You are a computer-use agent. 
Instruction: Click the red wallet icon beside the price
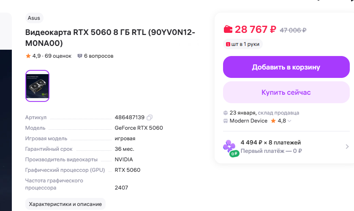(228, 29)
